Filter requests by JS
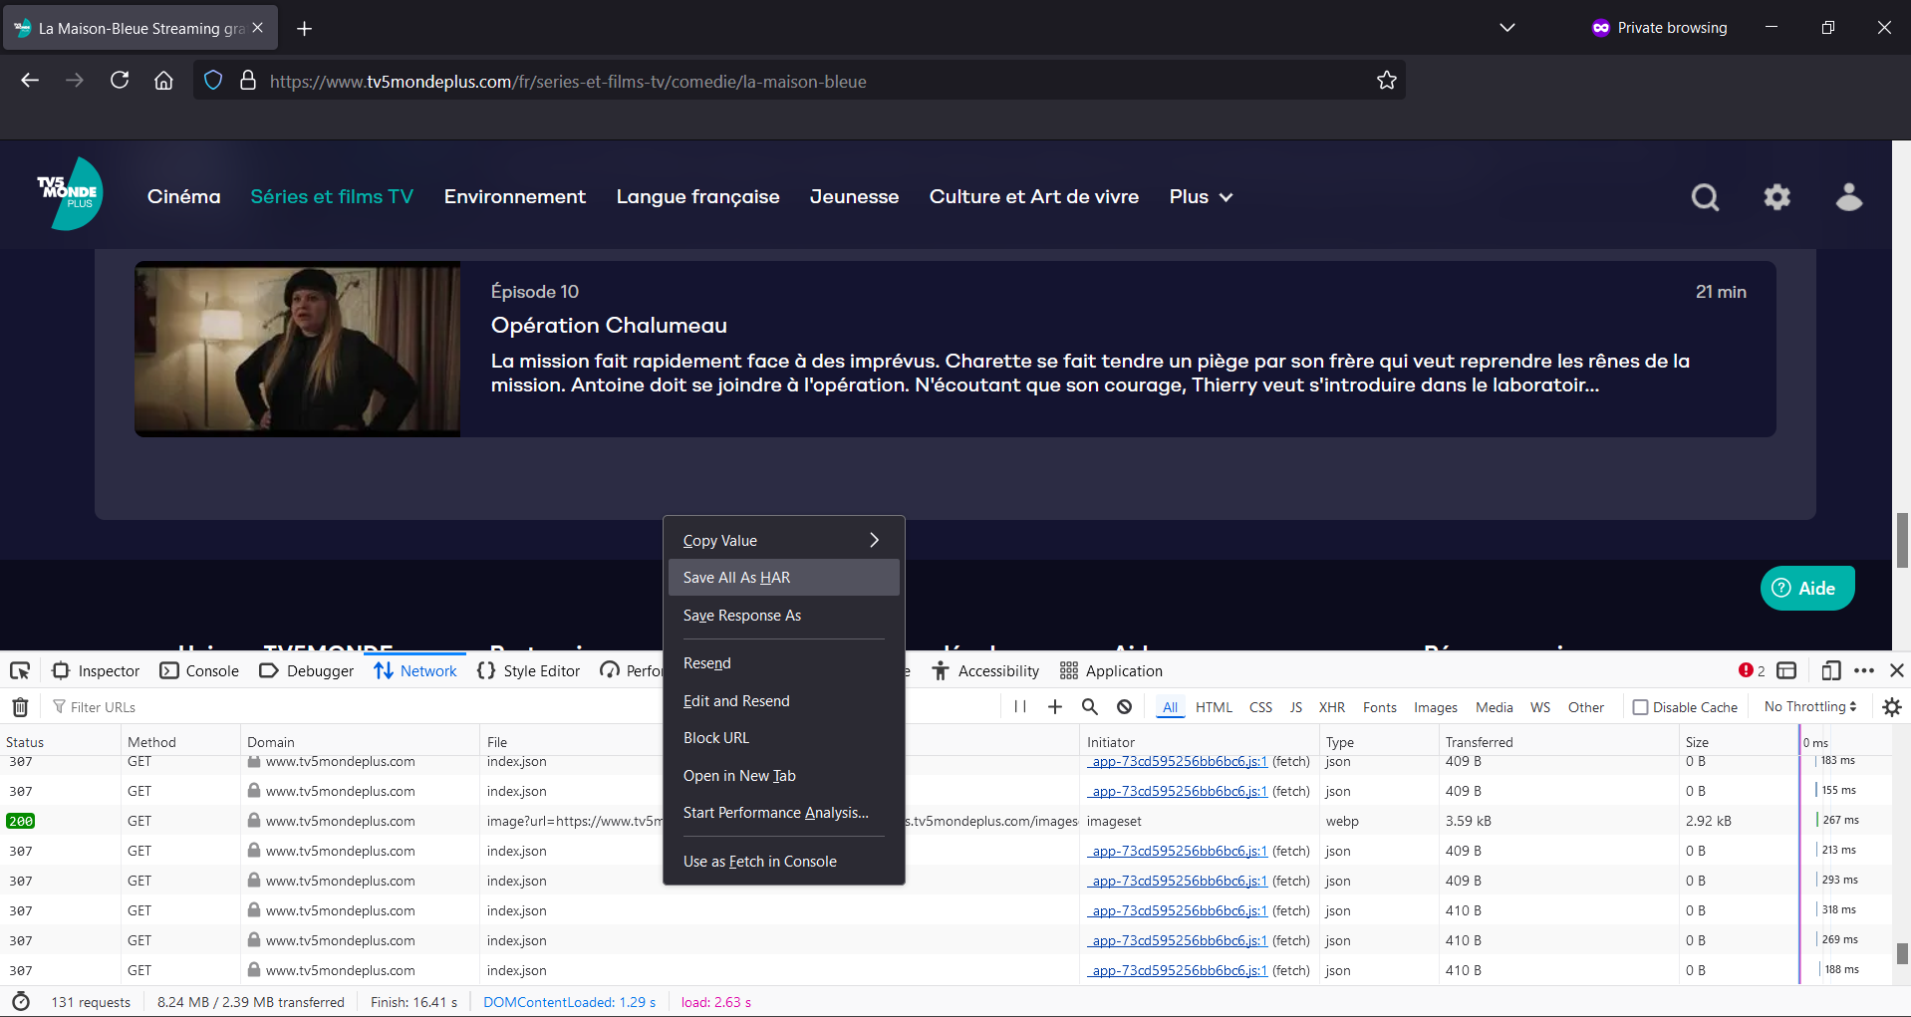Screen dimensions: 1911x1017 point(1296,707)
